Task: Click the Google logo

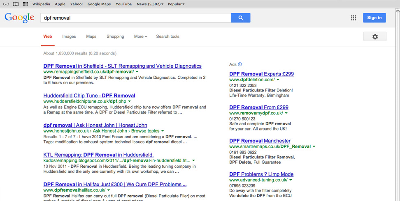Action: click(x=19, y=18)
